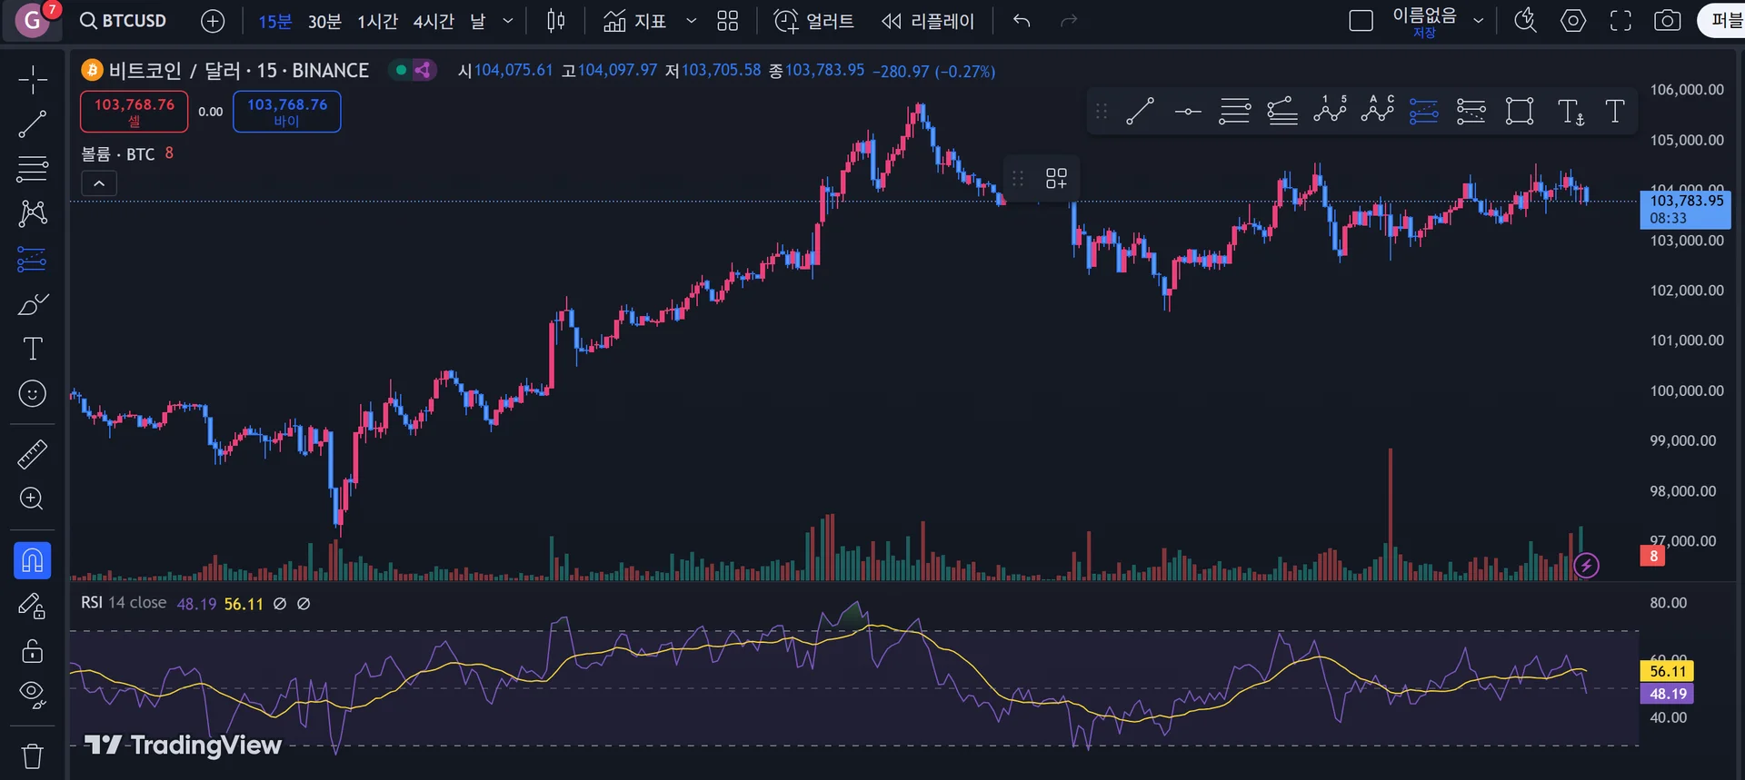Open chart settings hexagon icon
Image resolution: width=1745 pixels, height=780 pixels.
pos(1573,21)
